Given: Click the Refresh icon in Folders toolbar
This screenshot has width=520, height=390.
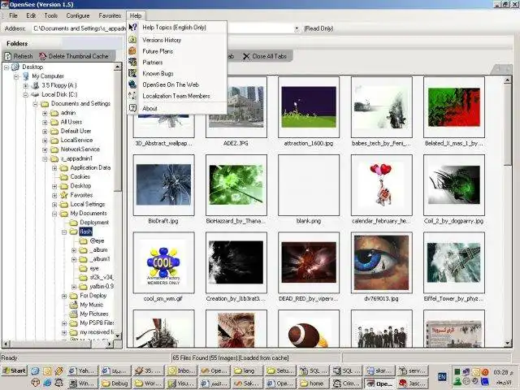Looking at the screenshot, I should 7,56.
